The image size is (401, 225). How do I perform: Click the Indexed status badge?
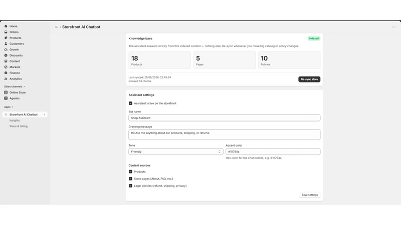pyautogui.click(x=314, y=38)
